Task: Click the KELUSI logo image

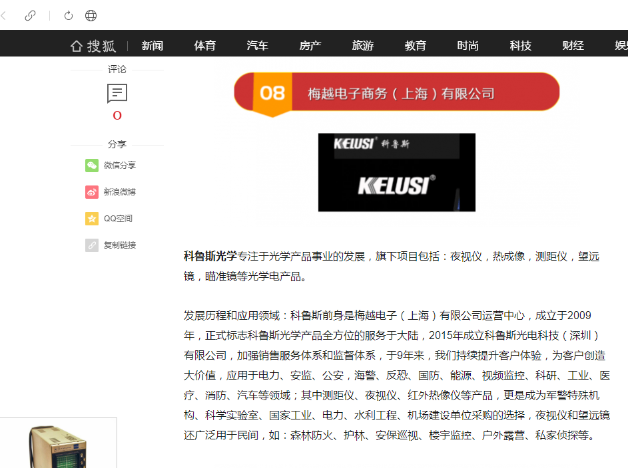Action: (396, 172)
